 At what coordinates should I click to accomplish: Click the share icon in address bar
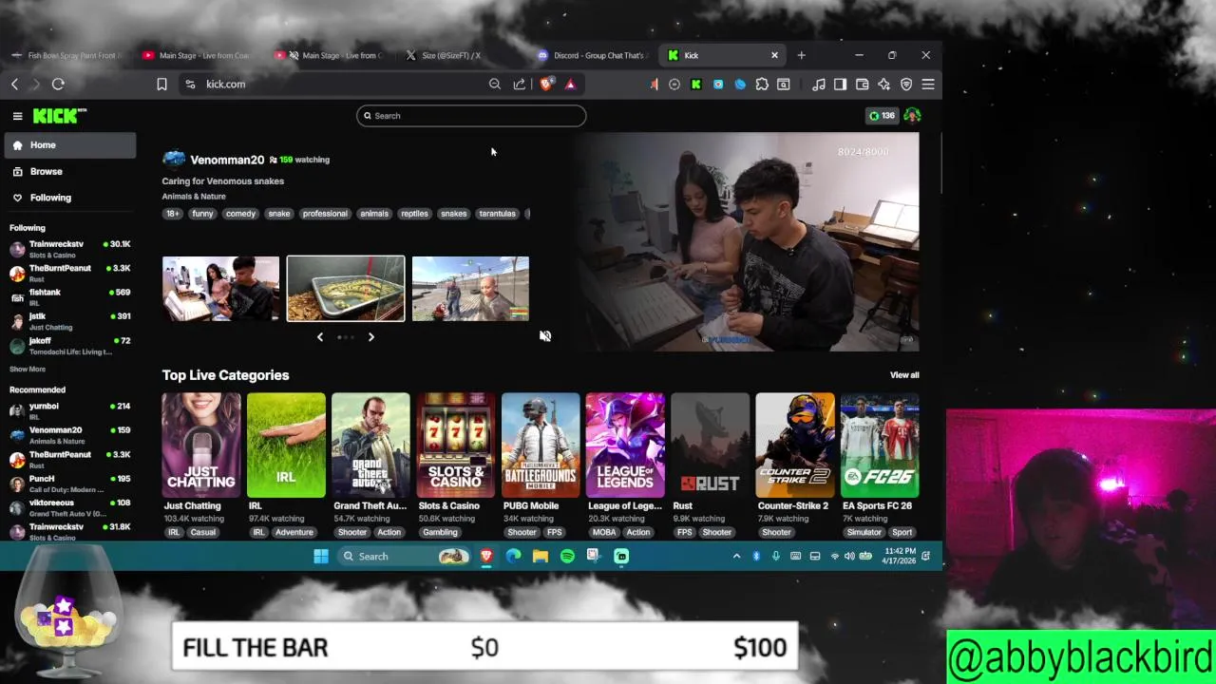(520, 85)
